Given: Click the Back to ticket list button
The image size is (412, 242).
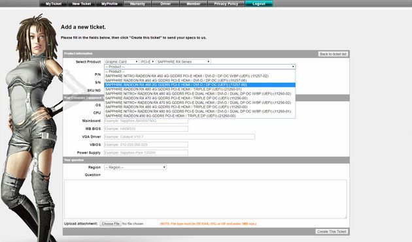Looking at the screenshot, I should tap(333, 54).
